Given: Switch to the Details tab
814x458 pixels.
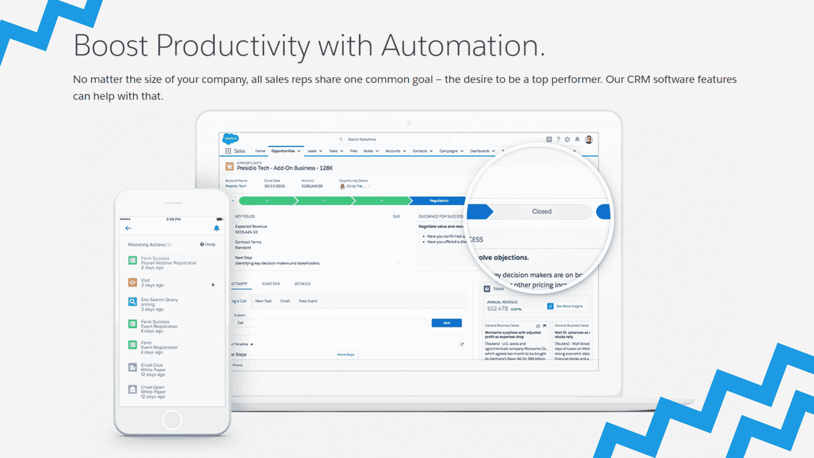Looking at the screenshot, I should pos(302,284).
